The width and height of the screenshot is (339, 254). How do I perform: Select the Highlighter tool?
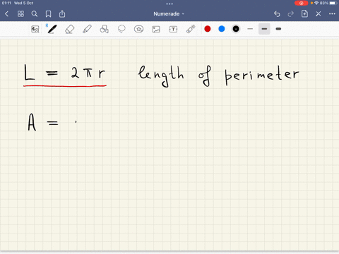87,29
